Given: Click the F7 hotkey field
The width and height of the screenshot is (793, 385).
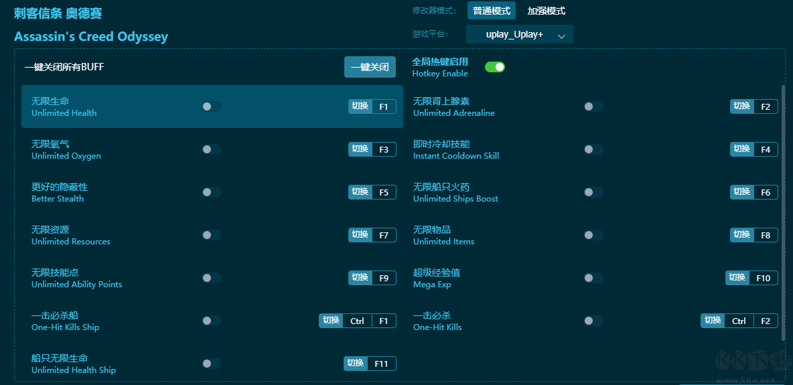Looking at the screenshot, I should click(x=384, y=235).
